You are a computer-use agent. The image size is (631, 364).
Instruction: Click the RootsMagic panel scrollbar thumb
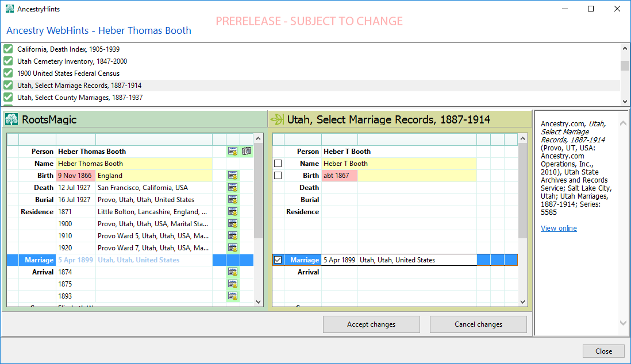point(259,191)
